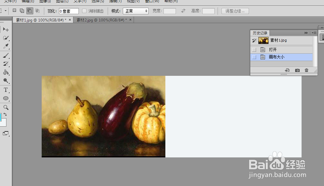324x186 pixels.
Task: Select the Type tool
Action: 6,90
